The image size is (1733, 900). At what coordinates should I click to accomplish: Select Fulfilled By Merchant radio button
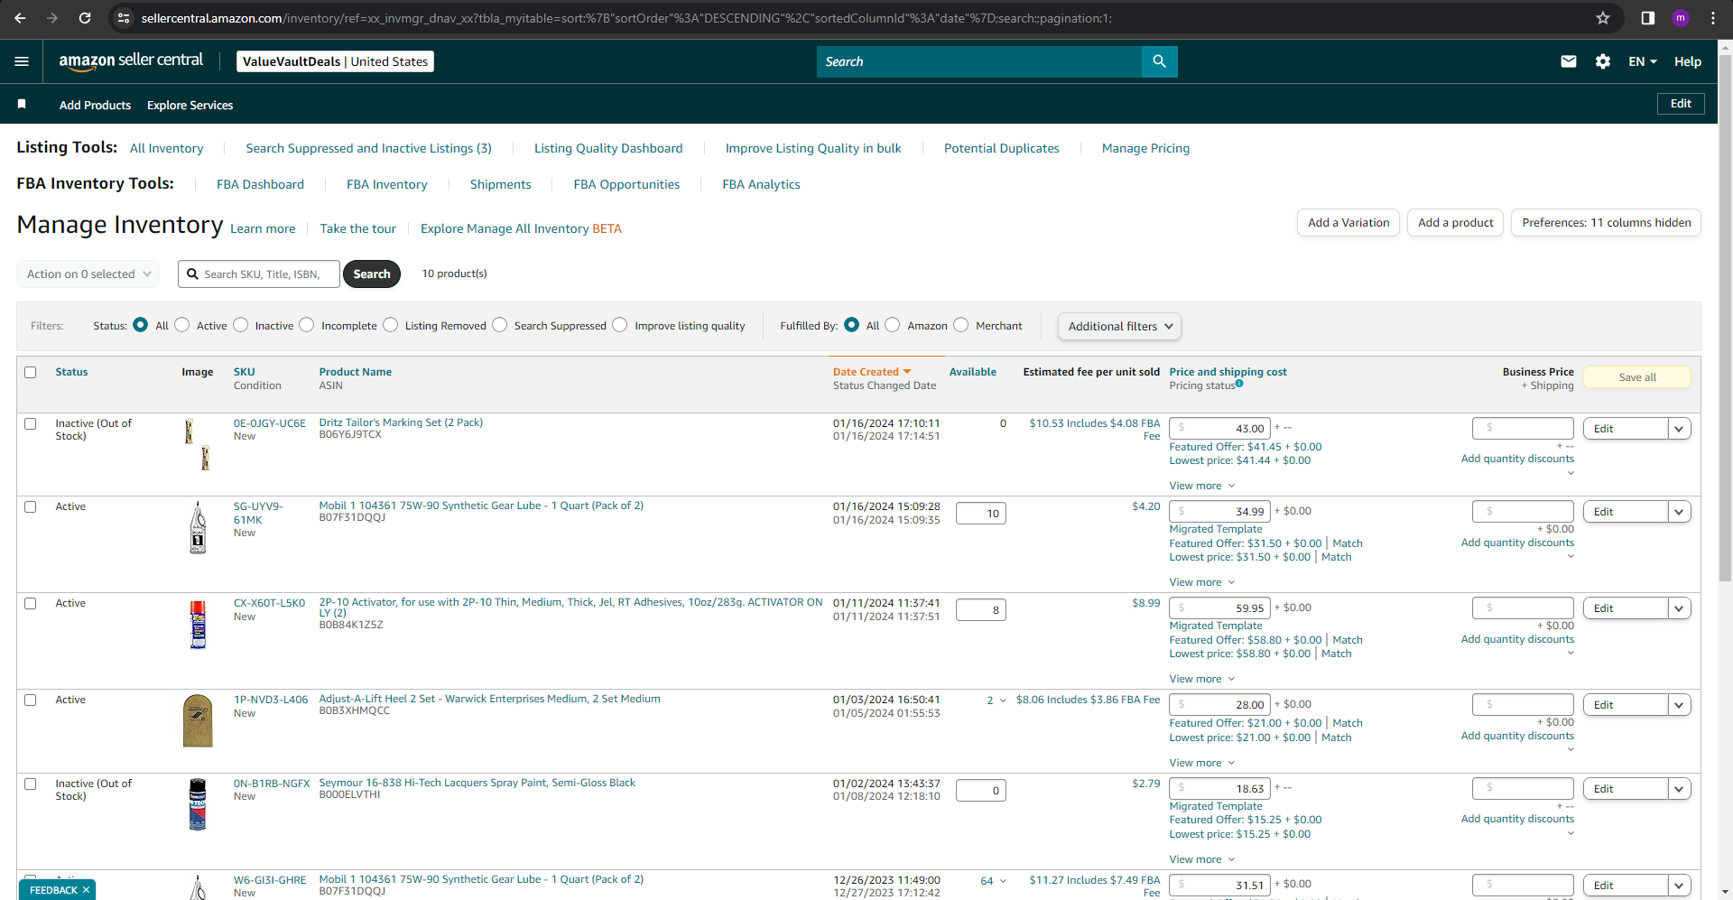click(961, 325)
